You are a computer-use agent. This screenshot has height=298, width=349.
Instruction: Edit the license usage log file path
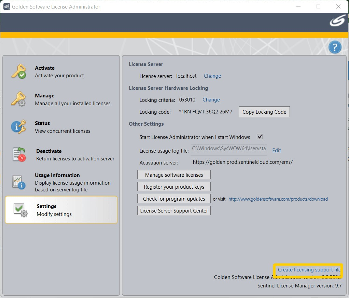(x=277, y=150)
